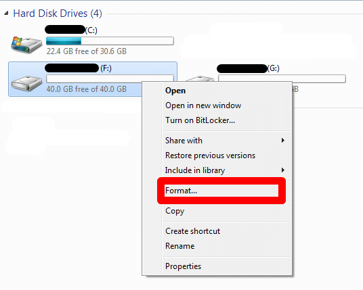Collapse the Hard Disk Drives group
This screenshot has height=290, width=363.
point(6,14)
